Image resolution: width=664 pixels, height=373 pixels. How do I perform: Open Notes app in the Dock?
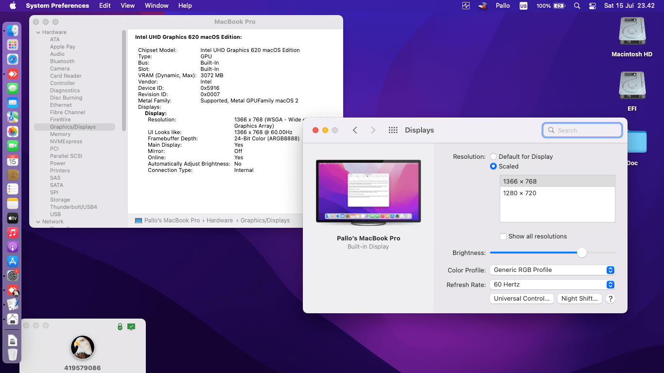13,203
